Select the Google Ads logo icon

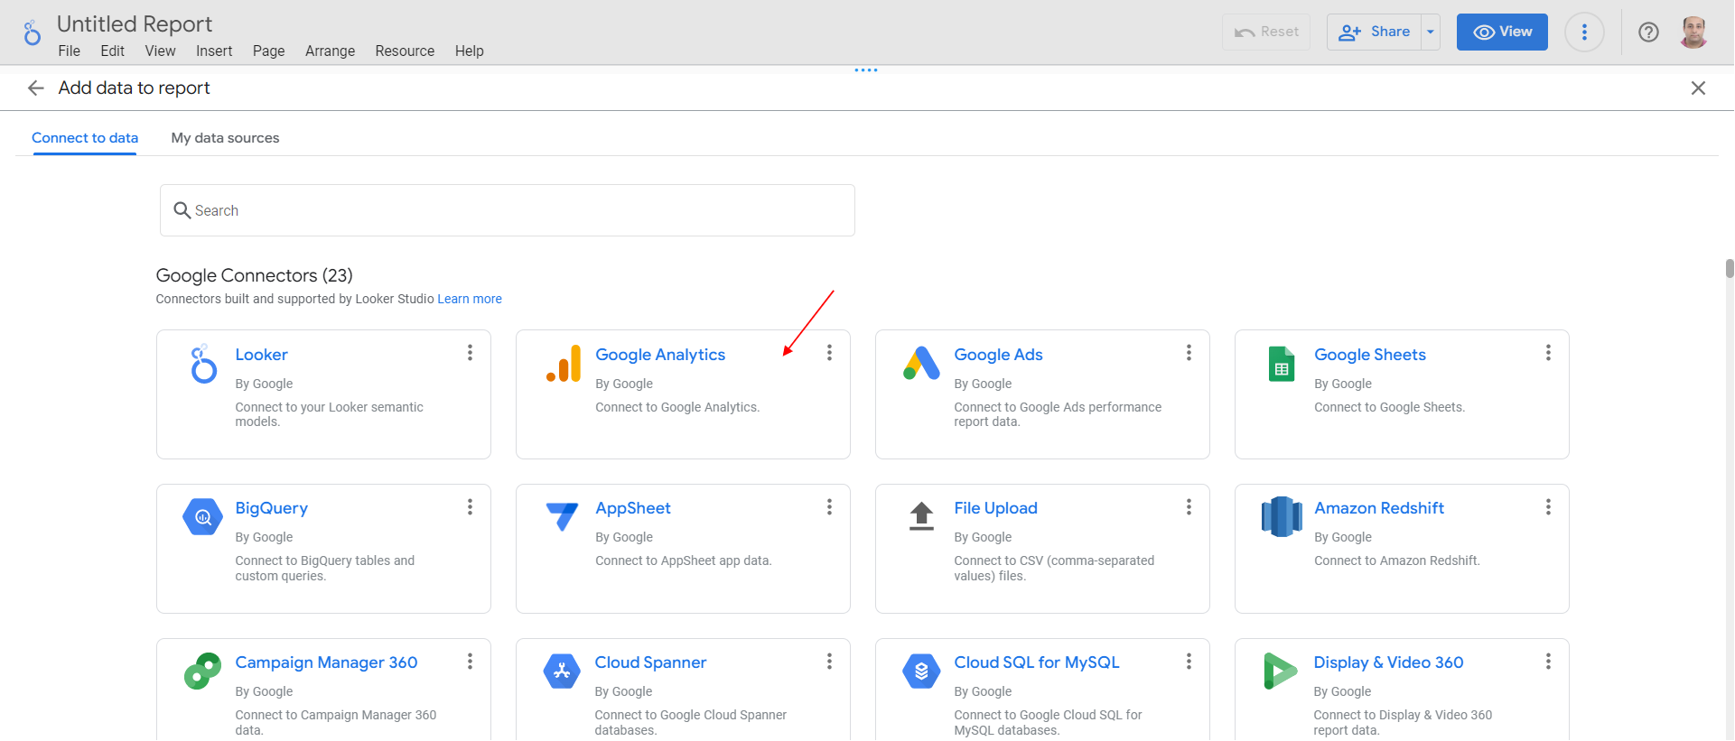point(921,364)
